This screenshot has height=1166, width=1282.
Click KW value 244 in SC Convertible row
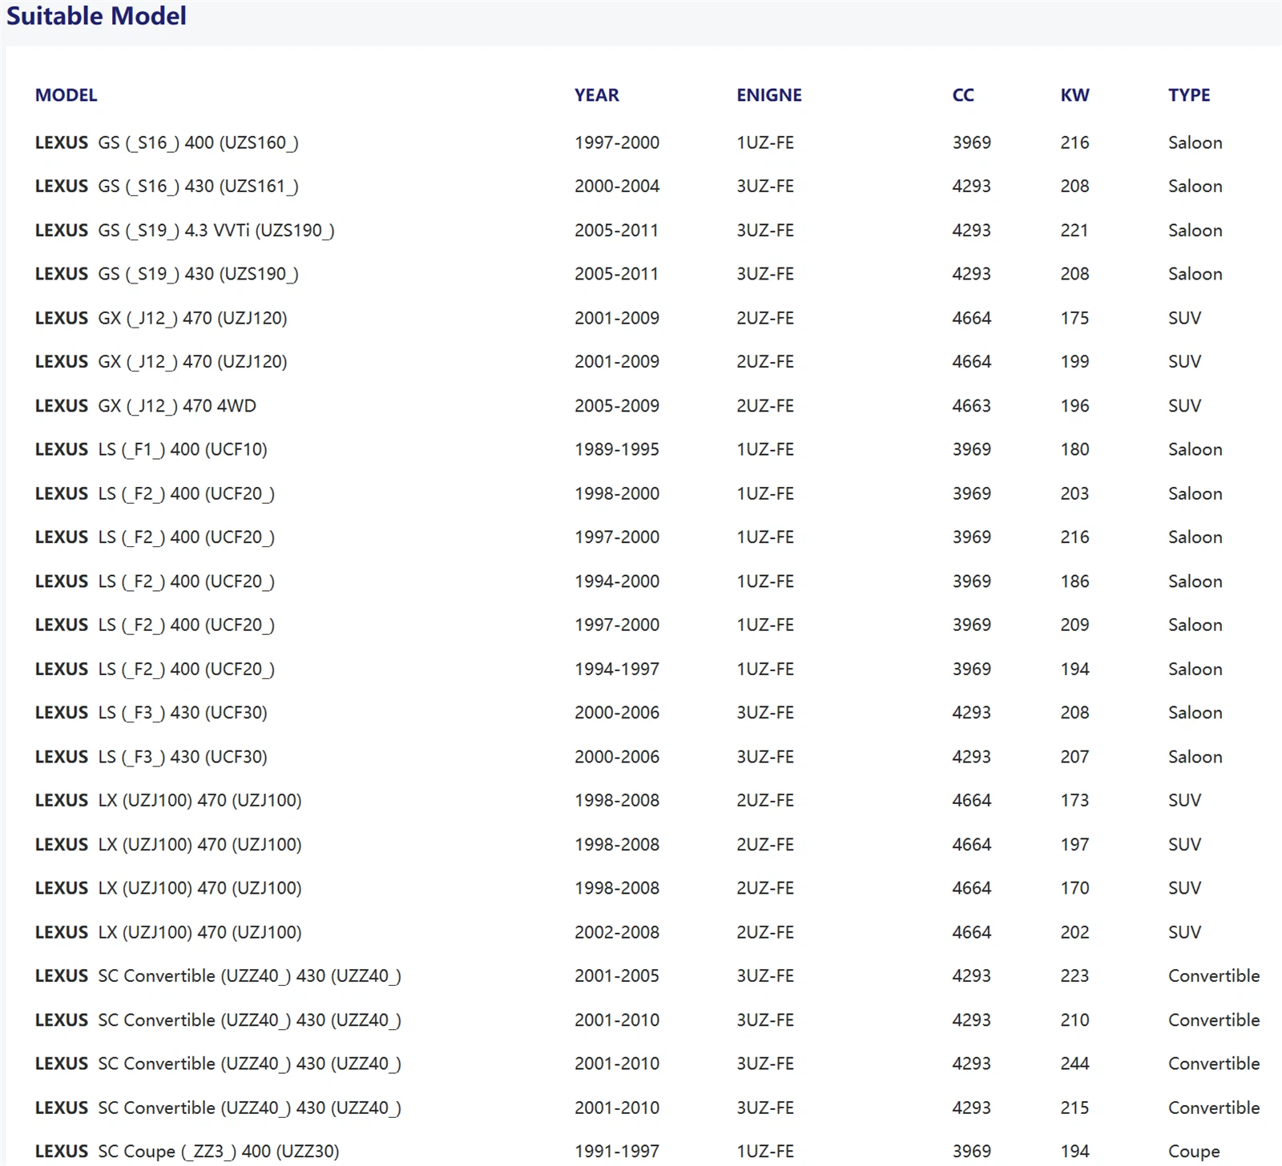tap(1074, 1063)
